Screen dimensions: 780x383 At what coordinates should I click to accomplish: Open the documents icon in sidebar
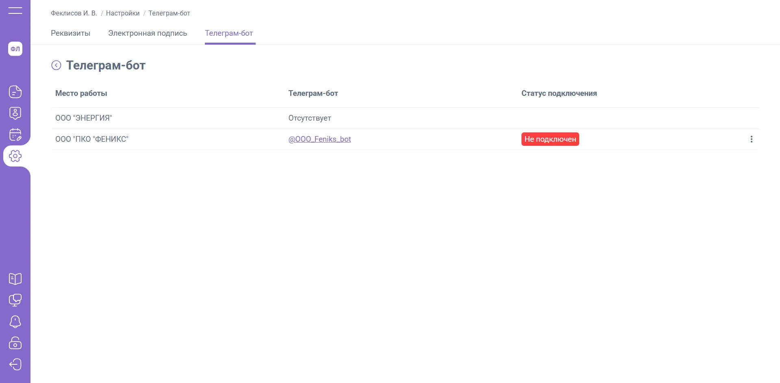[x=15, y=92]
